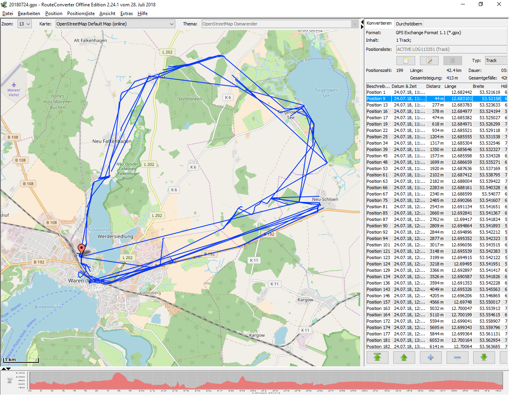The width and height of the screenshot is (509, 395).
Task: Click the new position list icon
Action: 406,61
